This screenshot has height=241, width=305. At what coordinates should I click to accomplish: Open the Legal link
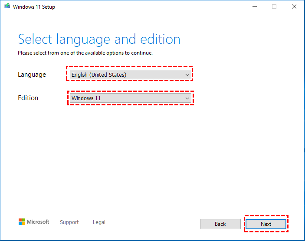pyautogui.click(x=99, y=222)
